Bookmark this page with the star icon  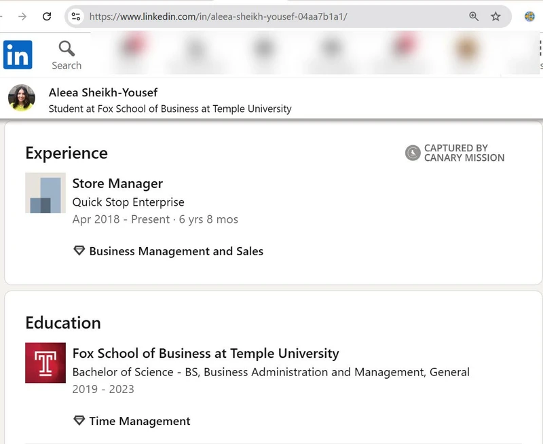495,16
